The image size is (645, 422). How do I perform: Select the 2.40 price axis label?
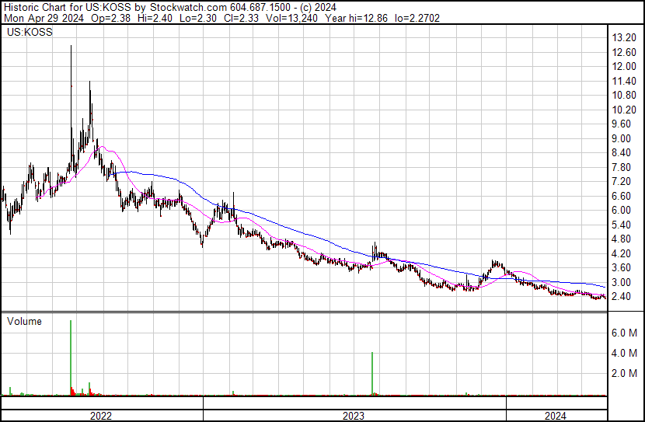coord(622,297)
